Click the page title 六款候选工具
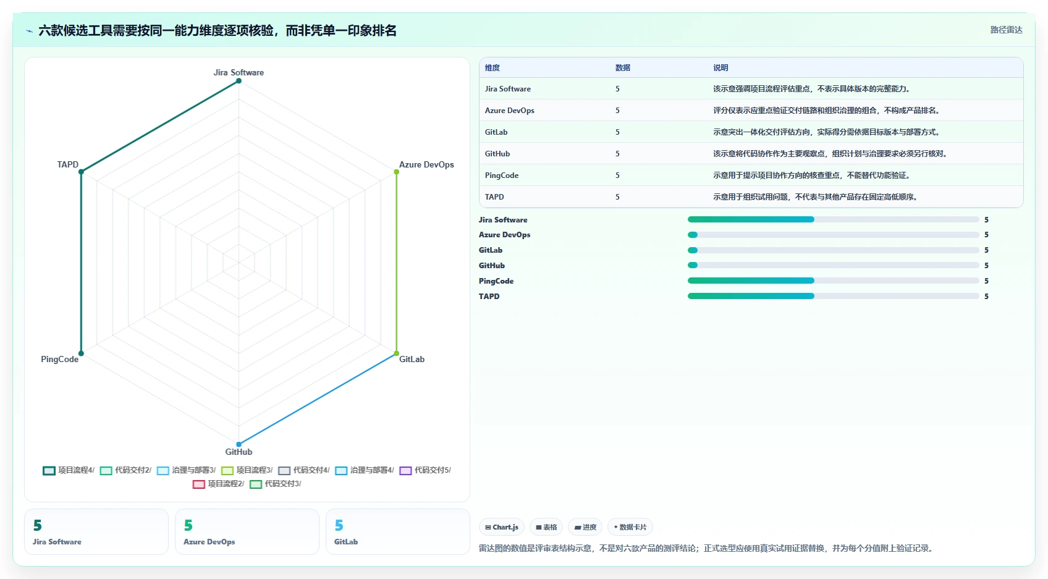This screenshot has height=579, width=1048. click(x=218, y=30)
